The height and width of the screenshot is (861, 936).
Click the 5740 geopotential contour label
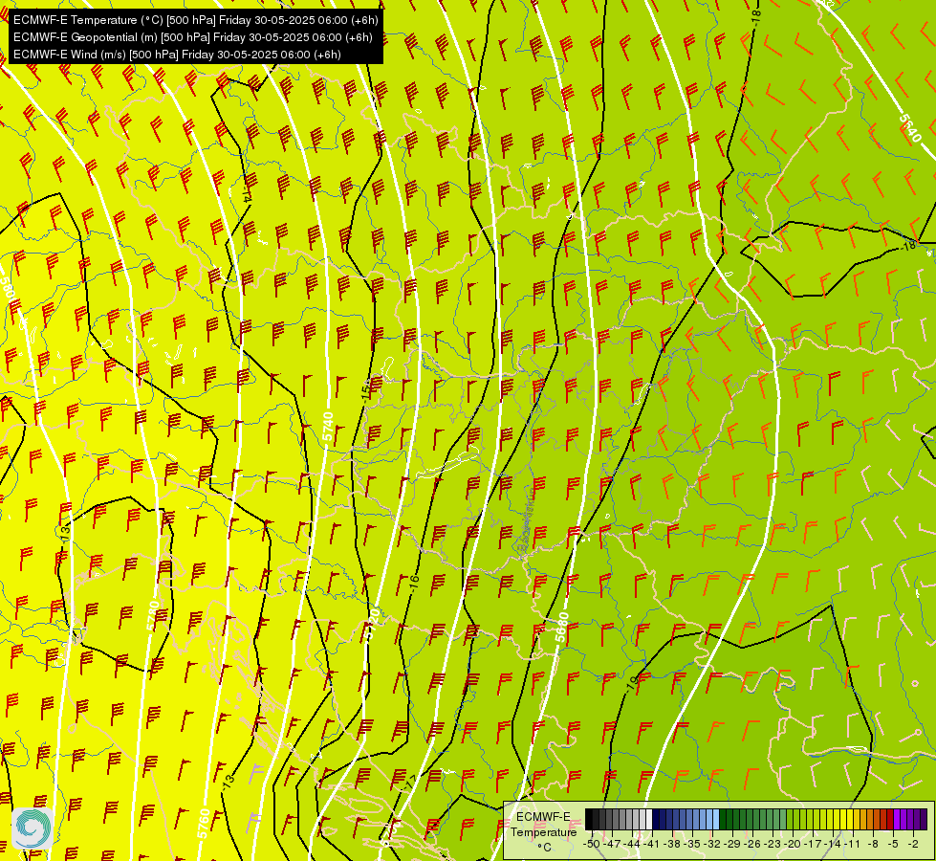pos(328,427)
